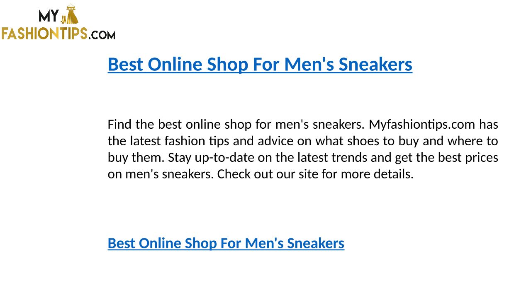Open the large "Best Online Shop For Men's Sneakers" heading link

(260, 65)
